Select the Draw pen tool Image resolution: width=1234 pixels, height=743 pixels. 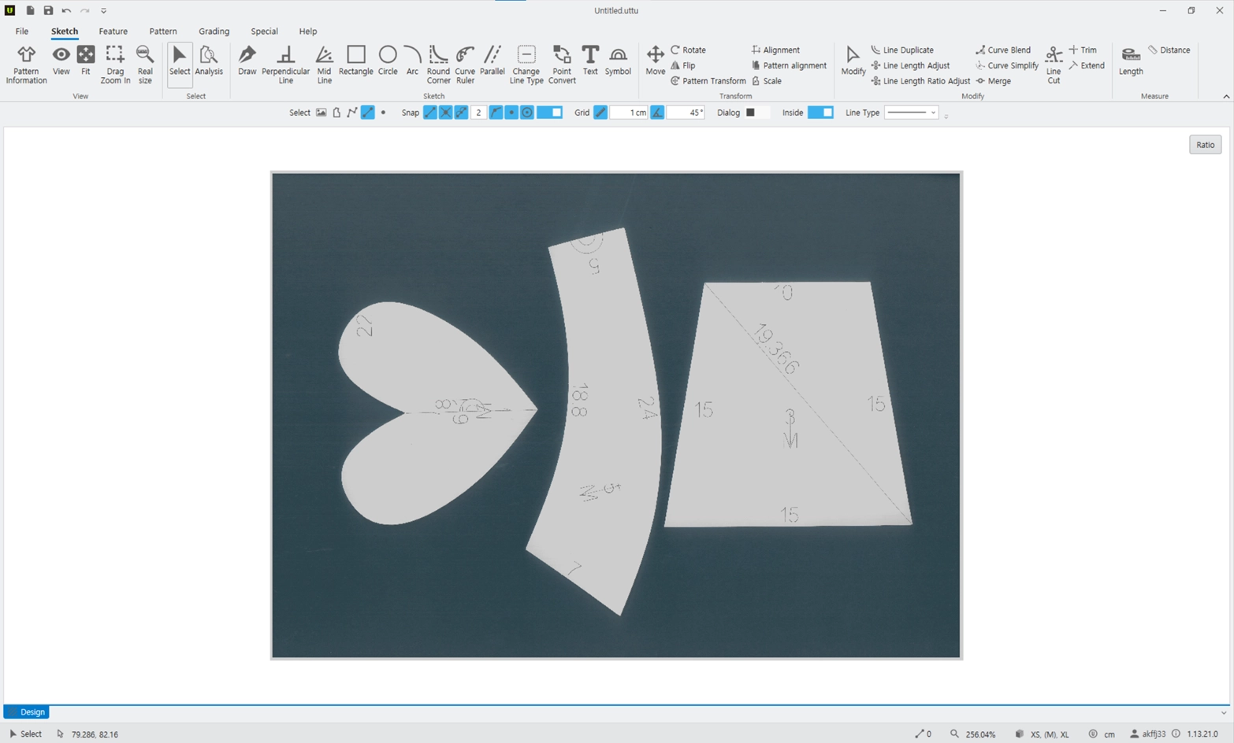[x=247, y=61]
